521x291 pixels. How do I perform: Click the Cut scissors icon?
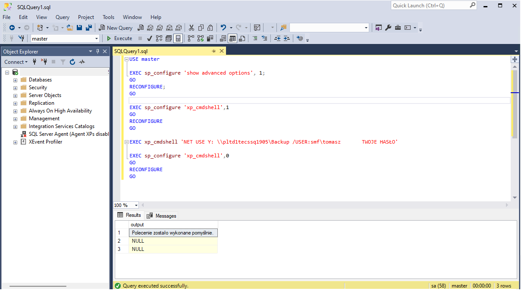[x=191, y=28]
